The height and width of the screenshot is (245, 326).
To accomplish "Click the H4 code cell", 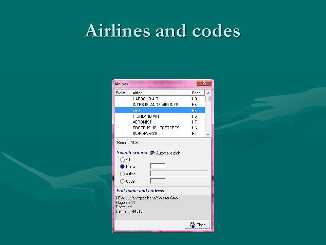I will point(194,105).
